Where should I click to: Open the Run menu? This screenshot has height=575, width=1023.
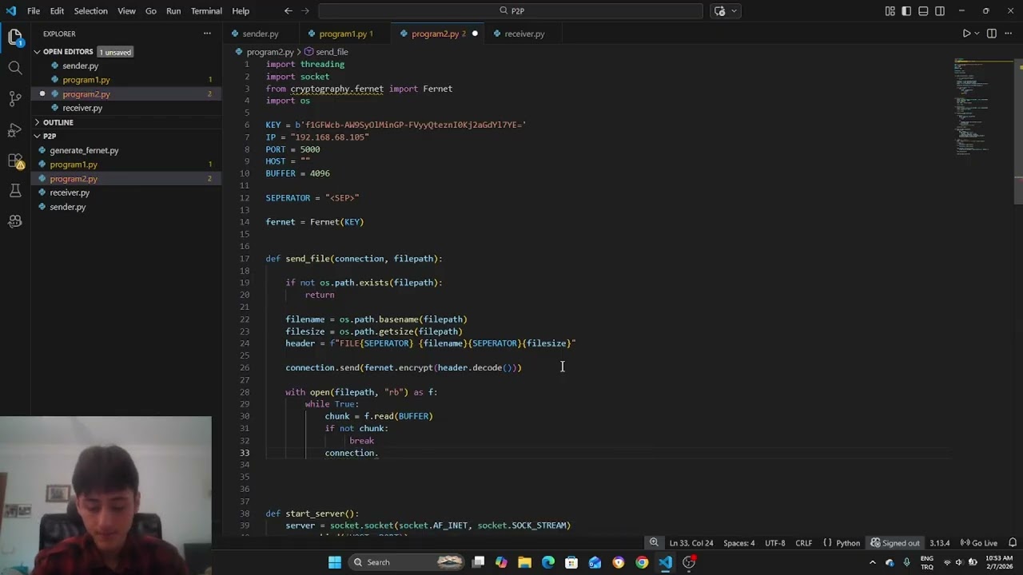(x=173, y=11)
